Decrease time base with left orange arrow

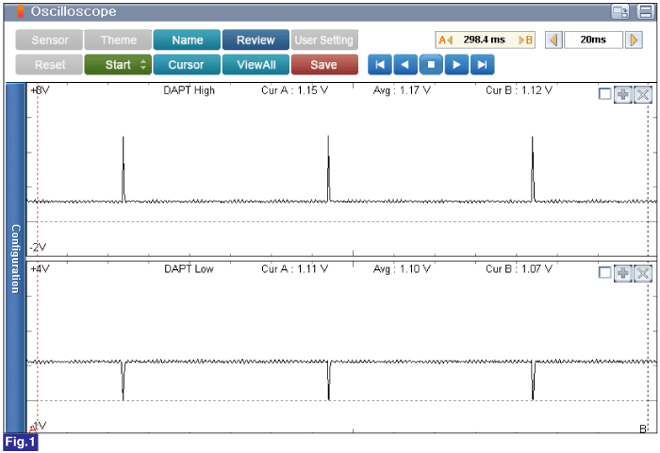pos(553,40)
